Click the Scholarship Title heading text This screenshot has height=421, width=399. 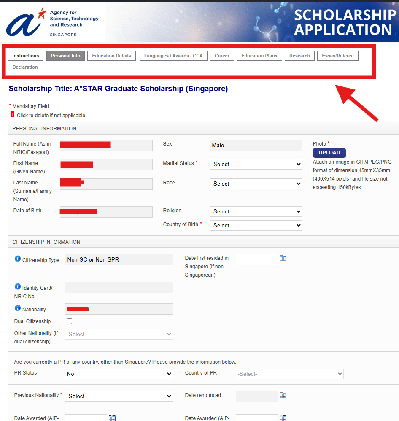click(118, 89)
